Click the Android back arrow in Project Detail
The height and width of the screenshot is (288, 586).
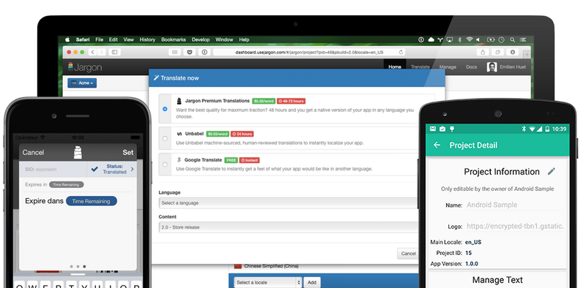[437, 145]
